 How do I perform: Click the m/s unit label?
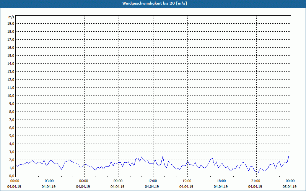click(11, 17)
